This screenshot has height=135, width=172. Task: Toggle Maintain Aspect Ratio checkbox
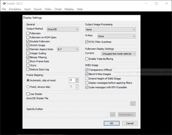tap(28, 49)
